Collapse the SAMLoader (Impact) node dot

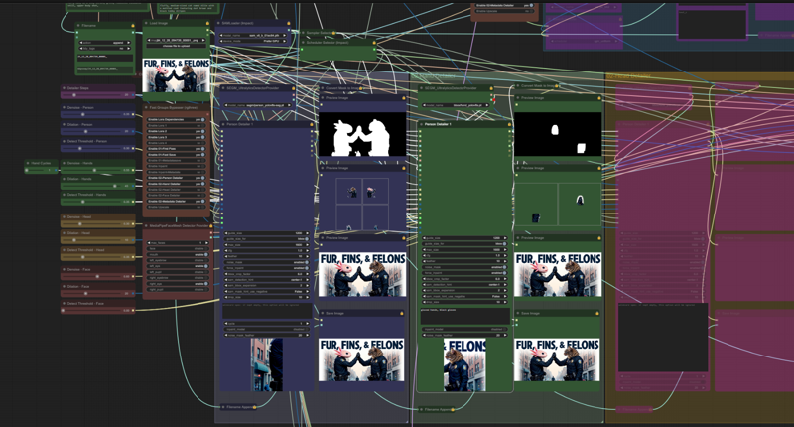coord(218,23)
